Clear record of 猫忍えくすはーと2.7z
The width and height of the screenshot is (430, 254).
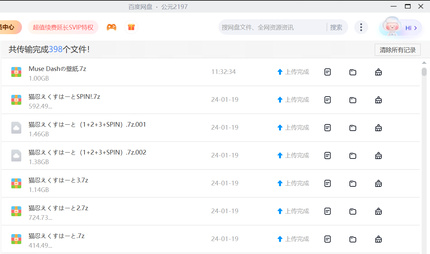tap(378, 211)
